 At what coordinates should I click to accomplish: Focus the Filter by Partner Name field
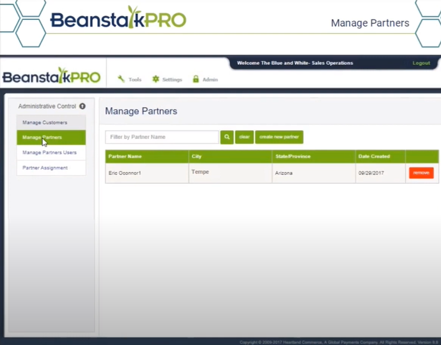pos(162,137)
